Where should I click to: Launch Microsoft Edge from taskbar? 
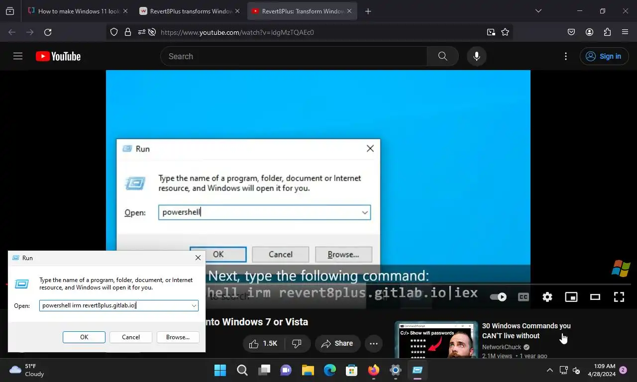click(x=330, y=370)
